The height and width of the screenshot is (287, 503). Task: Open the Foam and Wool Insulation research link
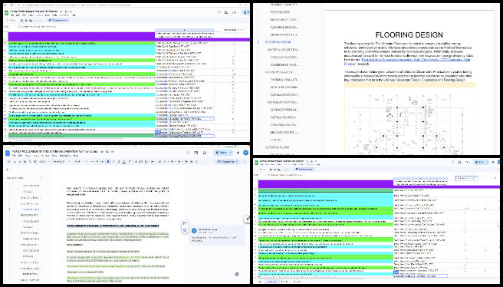407,61
